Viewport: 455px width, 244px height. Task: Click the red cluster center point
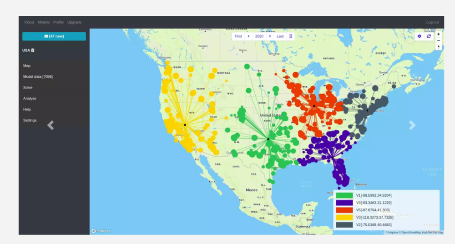pos(314,106)
